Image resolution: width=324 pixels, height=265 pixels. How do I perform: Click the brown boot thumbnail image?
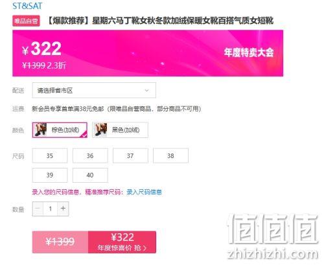(x=40, y=130)
